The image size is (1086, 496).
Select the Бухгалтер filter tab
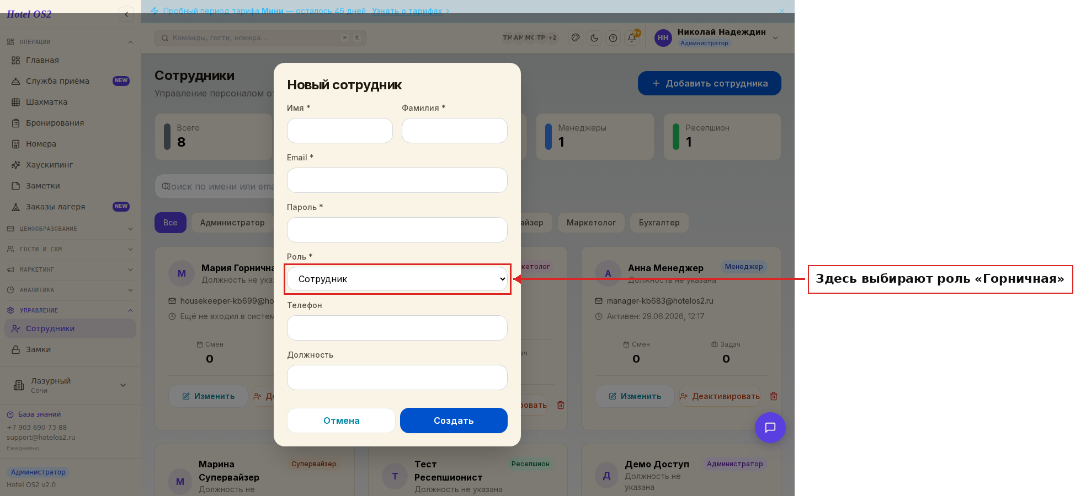659,223
